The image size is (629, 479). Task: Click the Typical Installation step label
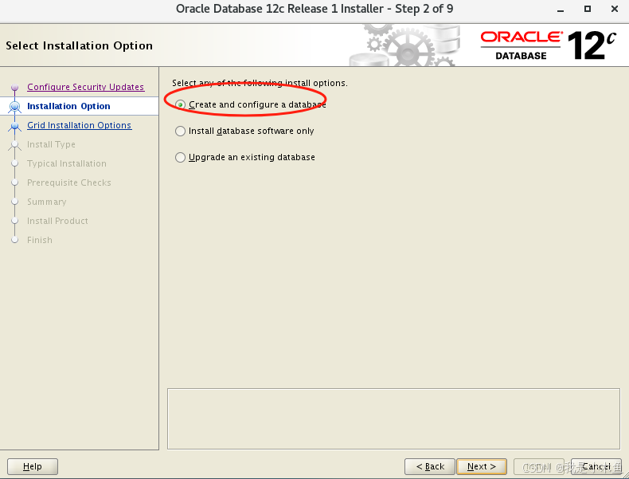click(x=67, y=163)
